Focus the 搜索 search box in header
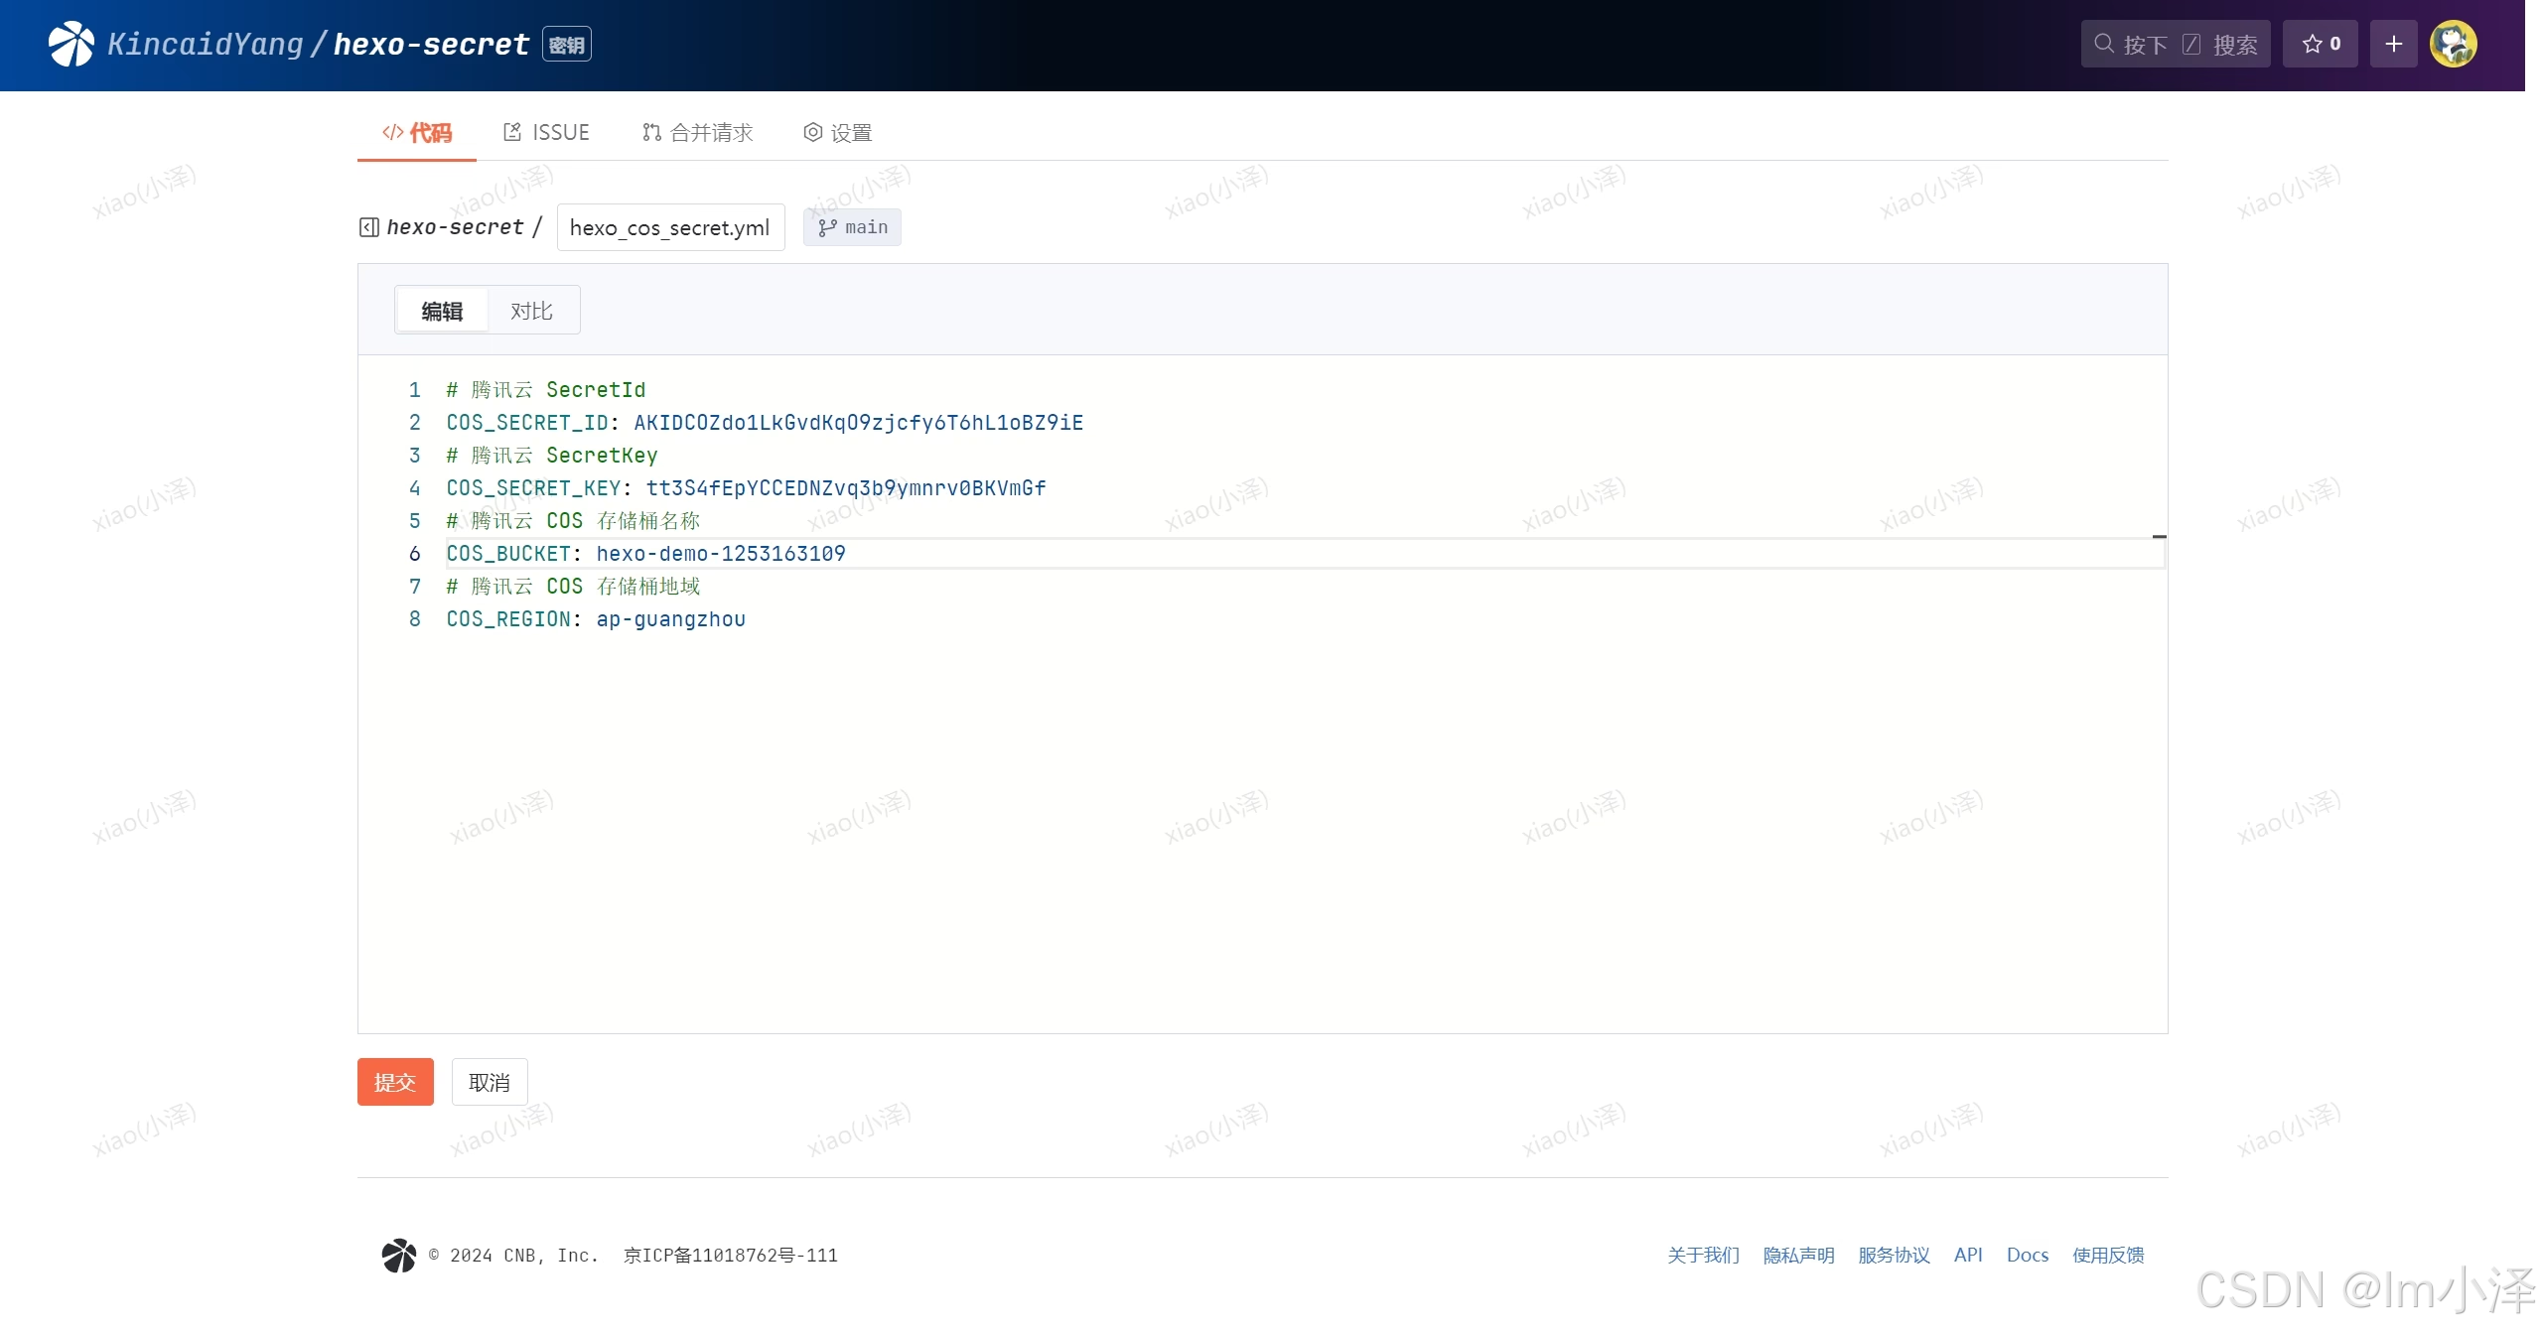 (x=2175, y=45)
